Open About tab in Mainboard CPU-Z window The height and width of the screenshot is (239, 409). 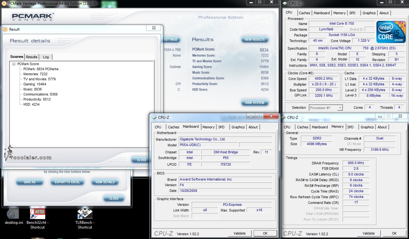click(x=253, y=127)
